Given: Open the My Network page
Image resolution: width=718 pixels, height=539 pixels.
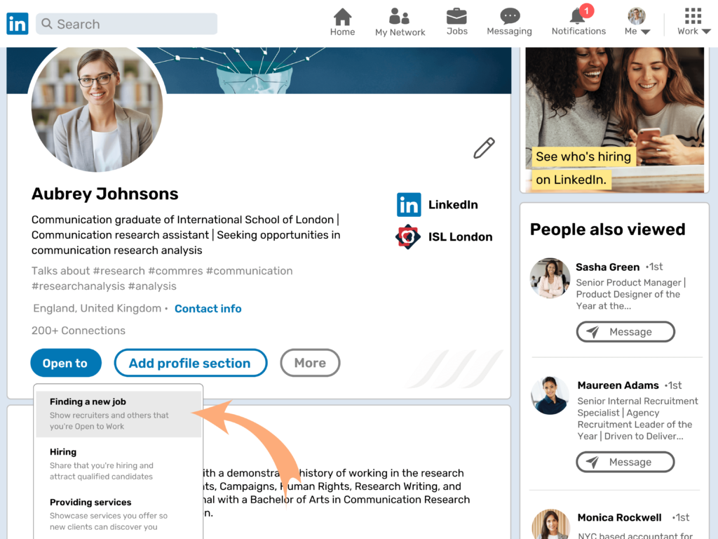Looking at the screenshot, I should 400,20.
